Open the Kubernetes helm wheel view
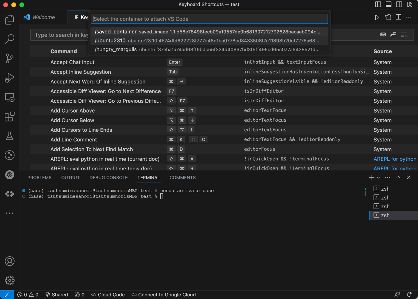 click(10, 175)
